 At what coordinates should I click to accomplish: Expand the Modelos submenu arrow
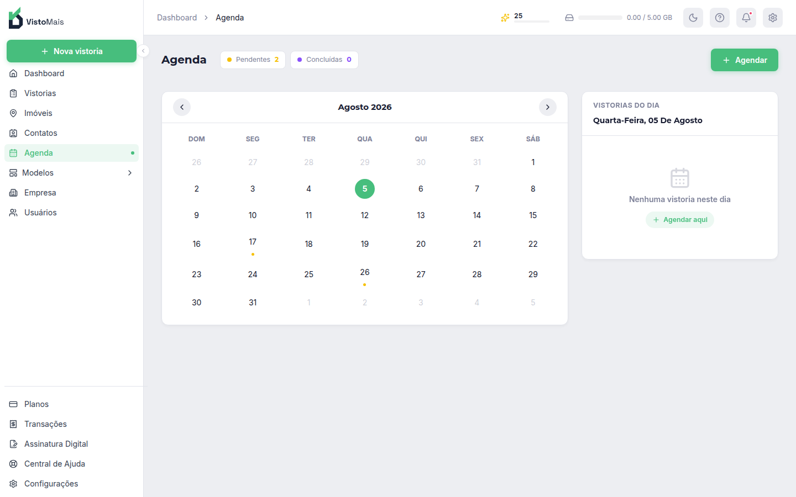point(130,173)
